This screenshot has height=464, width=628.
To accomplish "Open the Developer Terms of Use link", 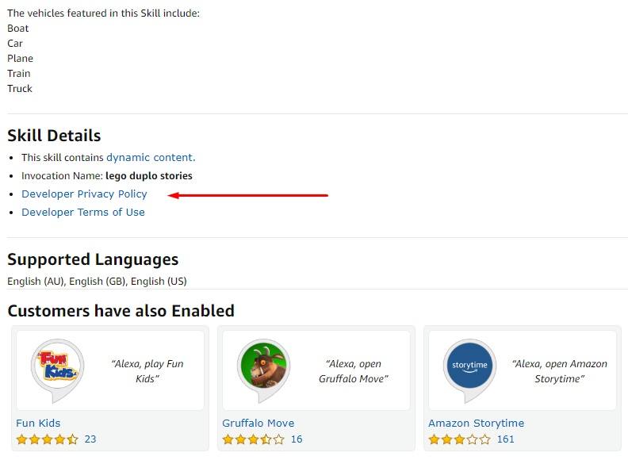I will tap(83, 213).
